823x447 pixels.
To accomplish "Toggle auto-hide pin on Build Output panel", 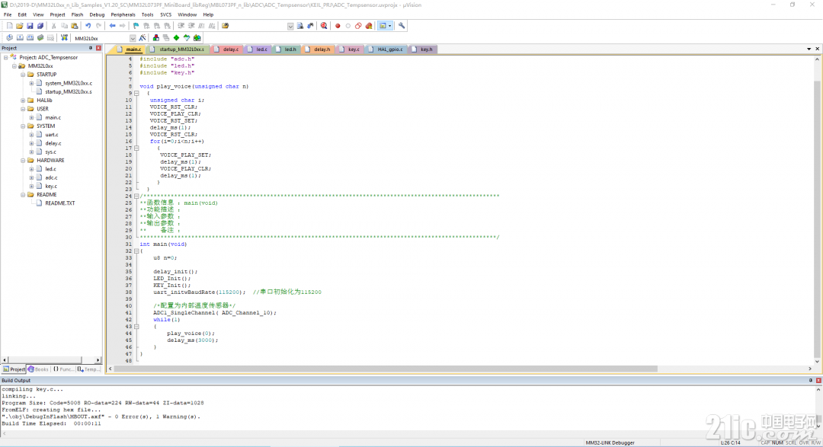I will (x=811, y=381).
